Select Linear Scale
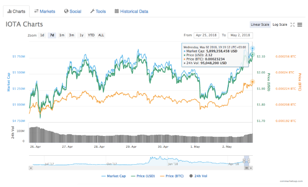This screenshot has width=308, height=187. [260, 24]
